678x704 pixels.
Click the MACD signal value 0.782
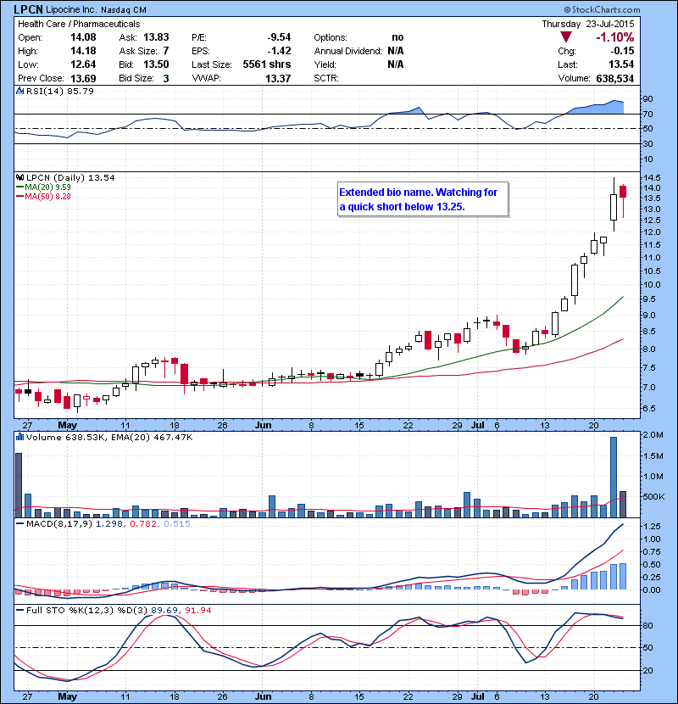click(143, 523)
